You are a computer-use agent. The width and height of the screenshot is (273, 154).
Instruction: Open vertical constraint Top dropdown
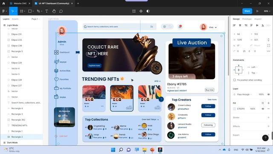[254, 73]
